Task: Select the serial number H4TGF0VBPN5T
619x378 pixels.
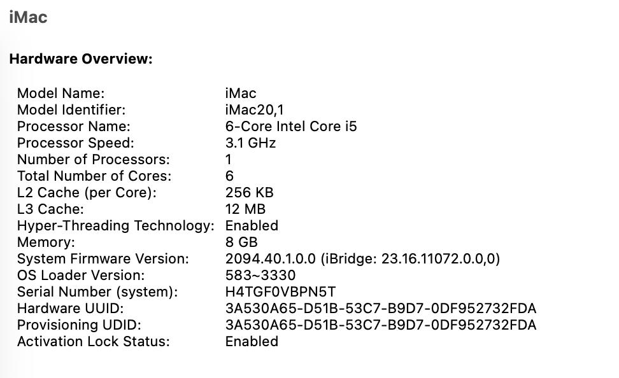Action: pos(280,292)
